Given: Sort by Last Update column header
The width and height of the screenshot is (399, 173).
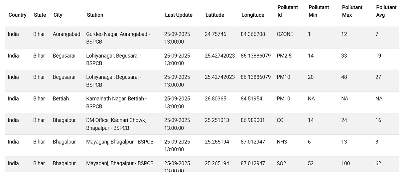Looking at the screenshot, I should point(179,15).
